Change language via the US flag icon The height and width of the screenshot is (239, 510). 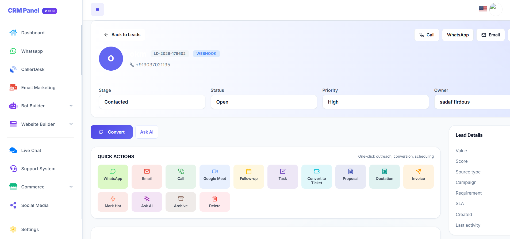tap(483, 9)
